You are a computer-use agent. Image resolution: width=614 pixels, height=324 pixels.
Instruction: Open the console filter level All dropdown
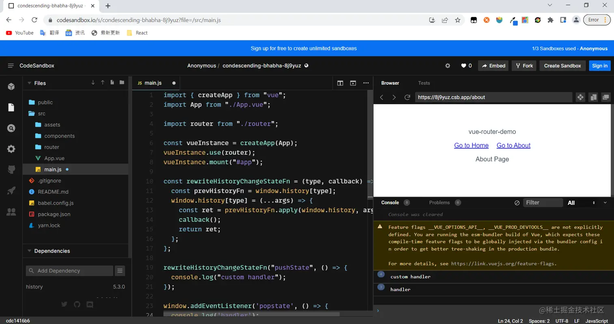(x=582, y=203)
